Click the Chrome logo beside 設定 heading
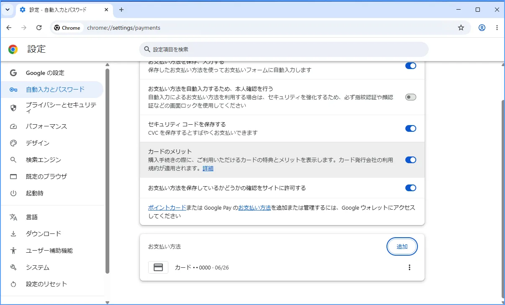 13,49
